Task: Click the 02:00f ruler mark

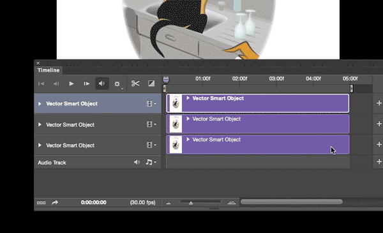Action: click(x=239, y=79)
